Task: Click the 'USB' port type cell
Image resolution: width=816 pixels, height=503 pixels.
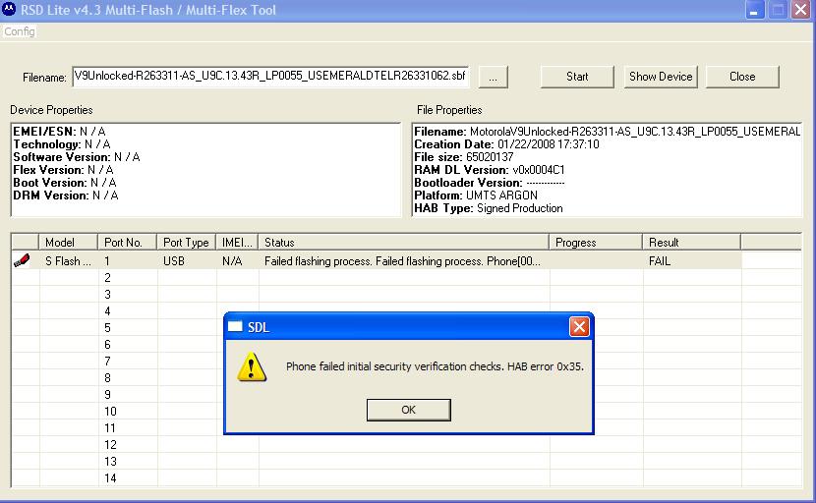Action: click(x=174, y=261)
